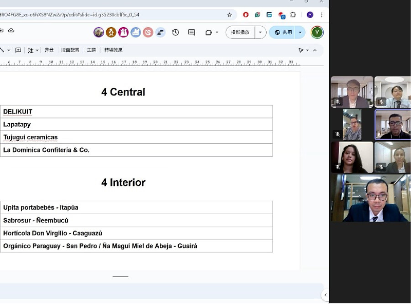Click the pink collaborator avatar
This screenshot has height=308, width=411.
[x=148, y=32]
